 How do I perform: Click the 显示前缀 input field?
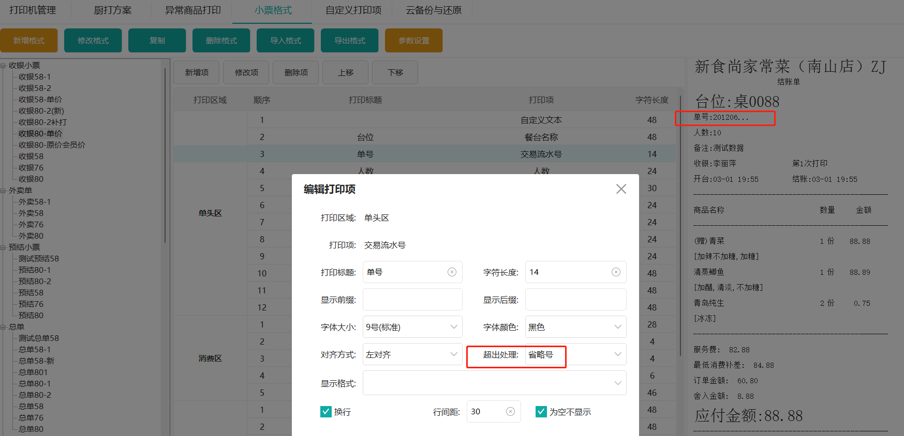pos(412,300)
